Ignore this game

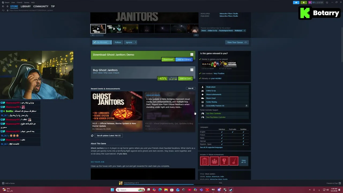coord(129,42)
